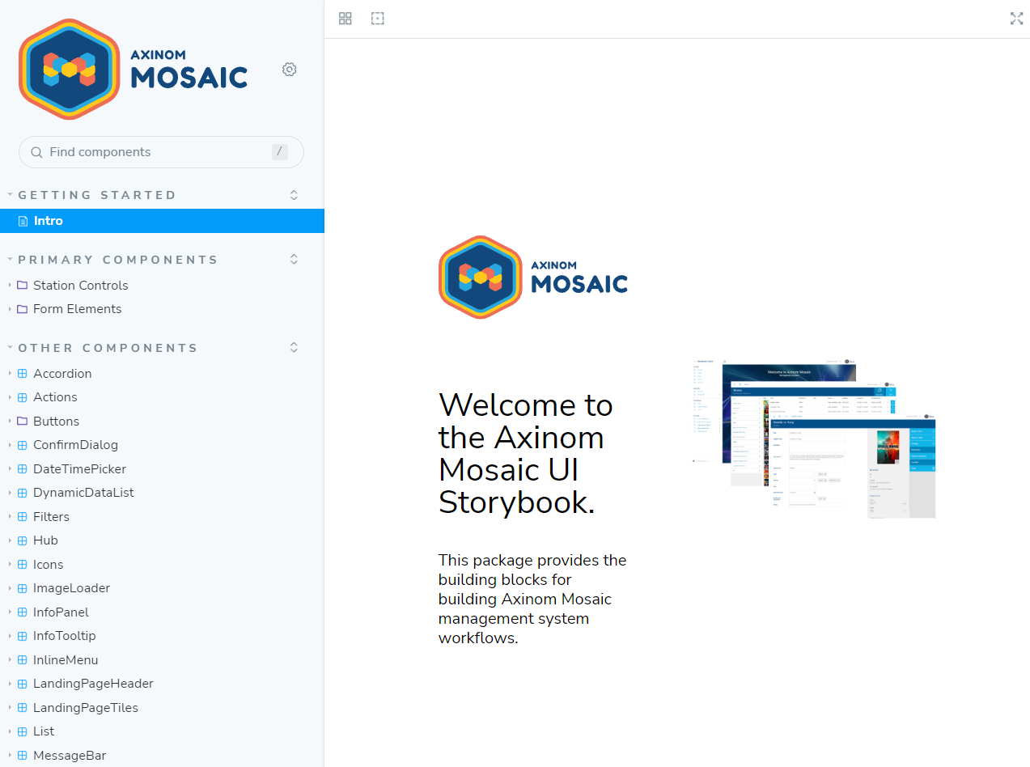The image size is (1030, 767).
Task: Click the Axinom Mosaic logo in the sidebar
Action: coord(134,70)
